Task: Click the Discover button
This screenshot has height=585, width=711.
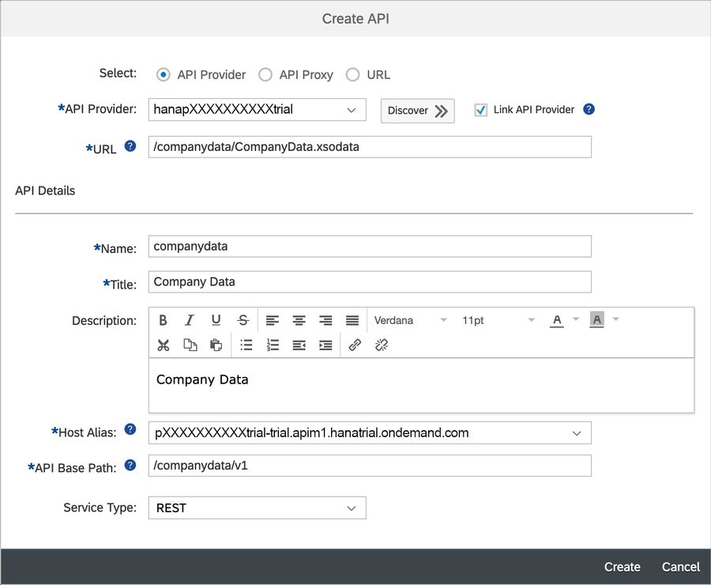Action: coord(417,111)
